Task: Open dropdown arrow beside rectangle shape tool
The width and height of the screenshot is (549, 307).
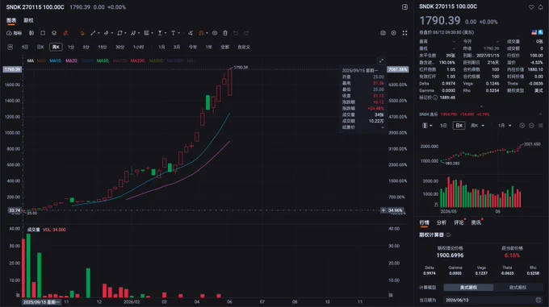Action: point(125,33)
